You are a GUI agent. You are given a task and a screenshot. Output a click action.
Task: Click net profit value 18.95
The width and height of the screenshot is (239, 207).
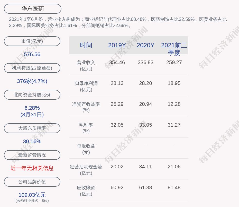click(174, 83)
